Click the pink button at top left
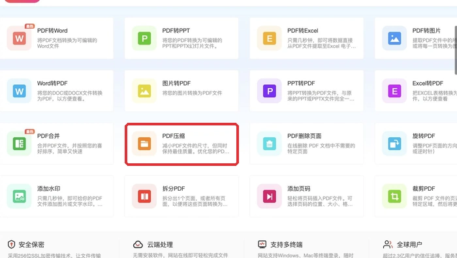457x258 pixels. point(22,1)
